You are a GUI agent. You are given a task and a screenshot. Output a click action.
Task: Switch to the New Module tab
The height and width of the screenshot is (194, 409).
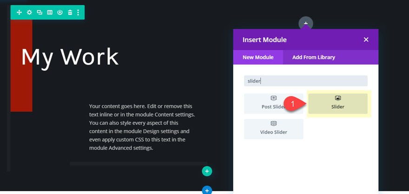258,57
